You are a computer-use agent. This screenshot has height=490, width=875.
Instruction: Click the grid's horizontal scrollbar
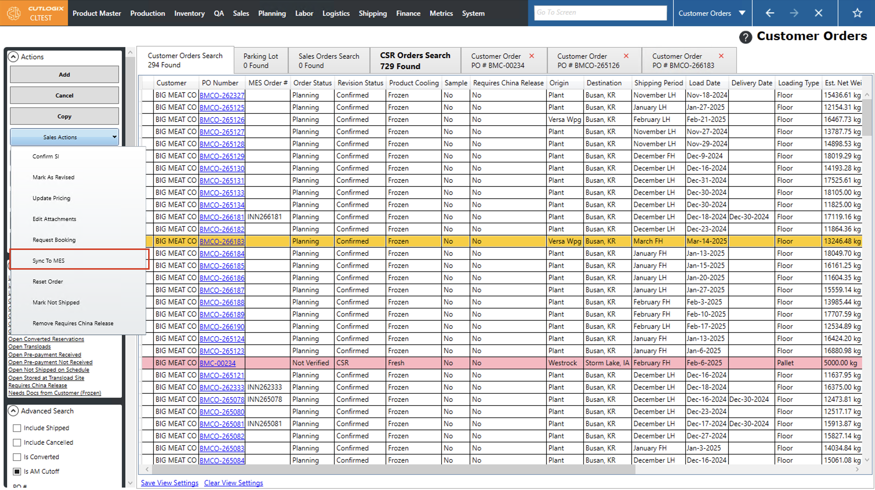click(x=393, y=470)
